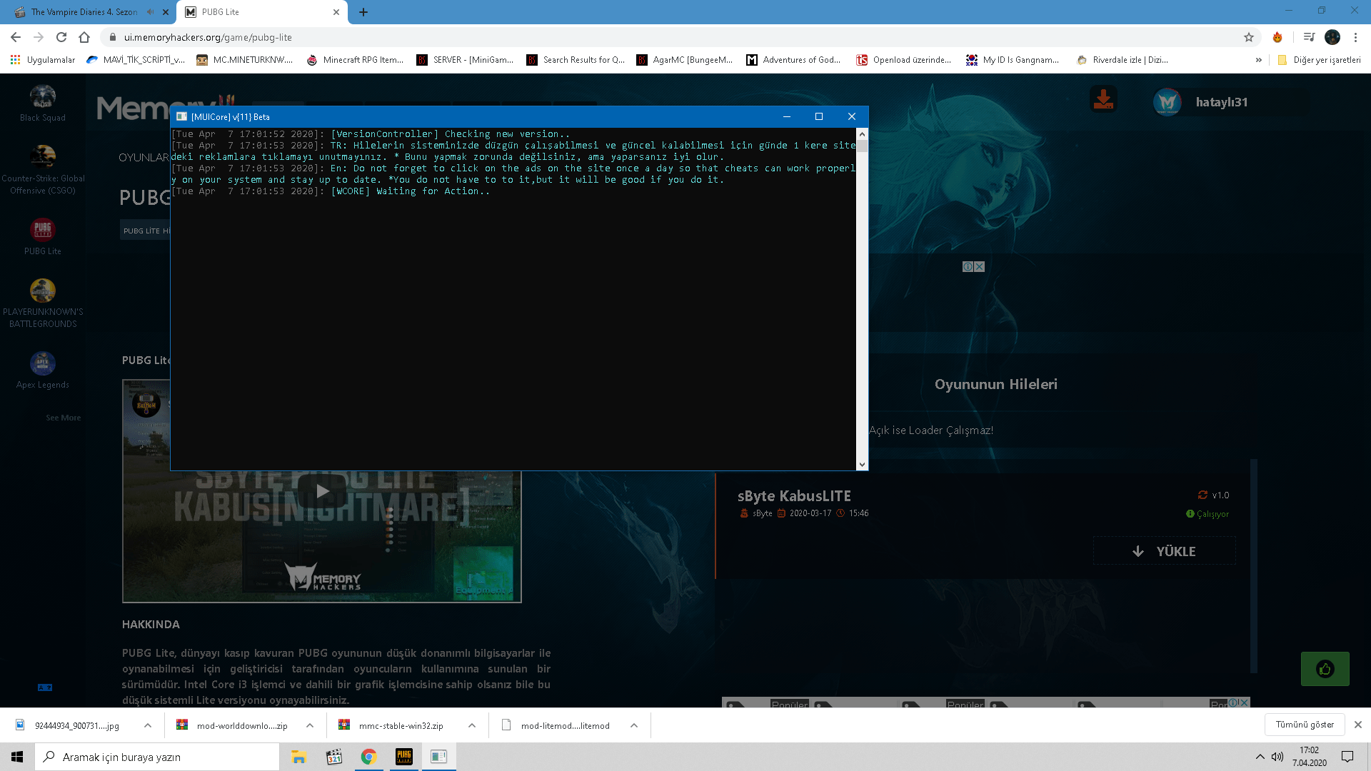Open the Riverdale izle bookmark
The width and height of the screenshot is (1371, 771).
point(1123,60)
